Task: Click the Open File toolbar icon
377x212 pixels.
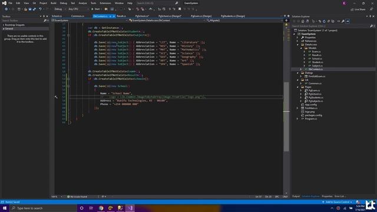Action: pyautogui.click(x=25, y=9)
